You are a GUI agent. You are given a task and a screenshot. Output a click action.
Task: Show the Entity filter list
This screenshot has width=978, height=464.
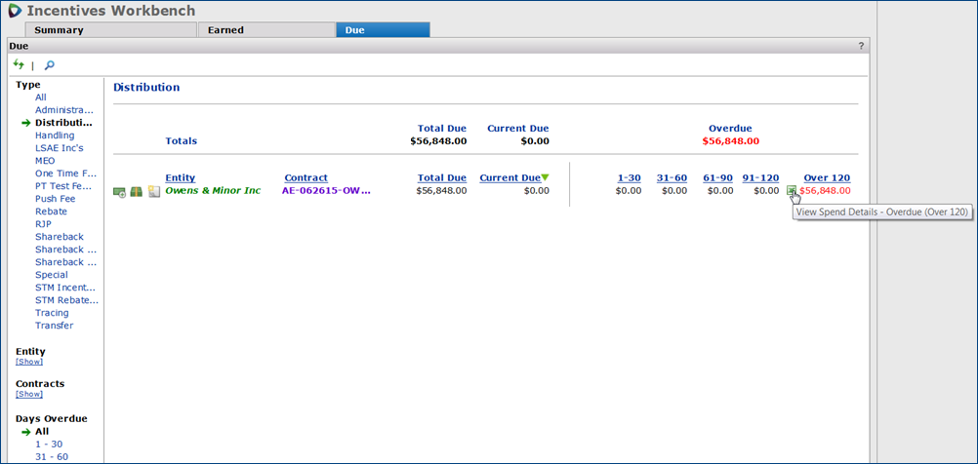point(29,362)
